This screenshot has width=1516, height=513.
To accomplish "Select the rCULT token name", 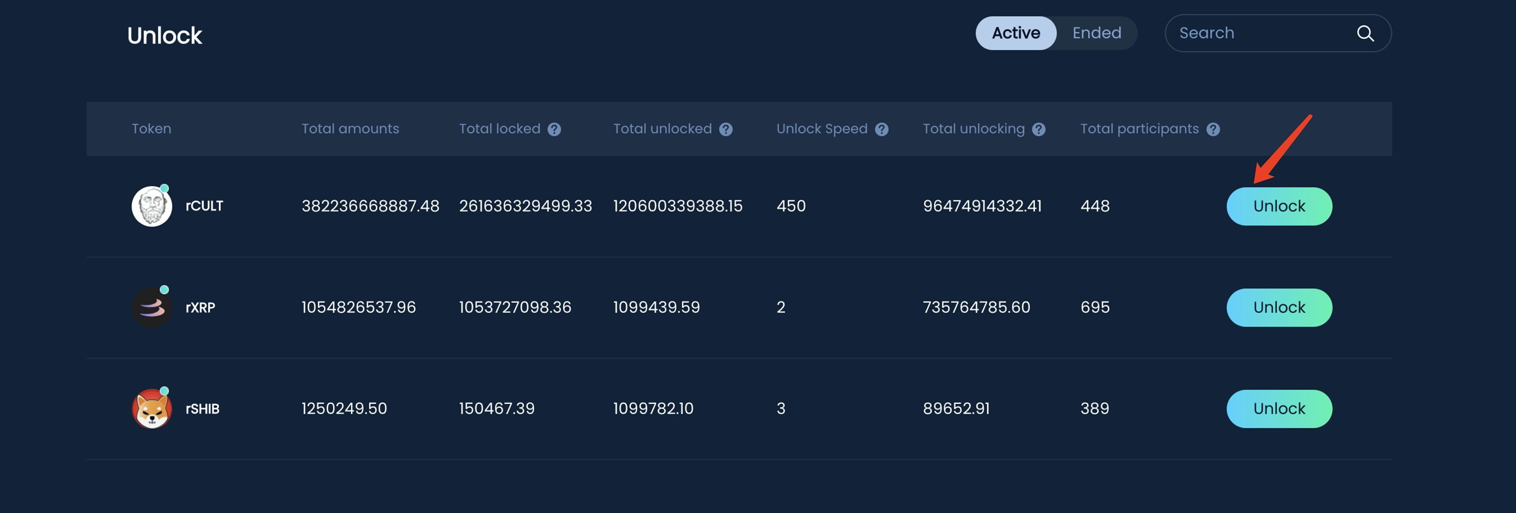I will (204, 206).
